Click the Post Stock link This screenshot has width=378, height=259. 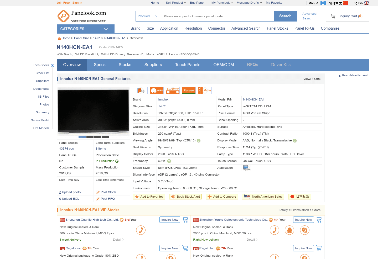(108, 192)
